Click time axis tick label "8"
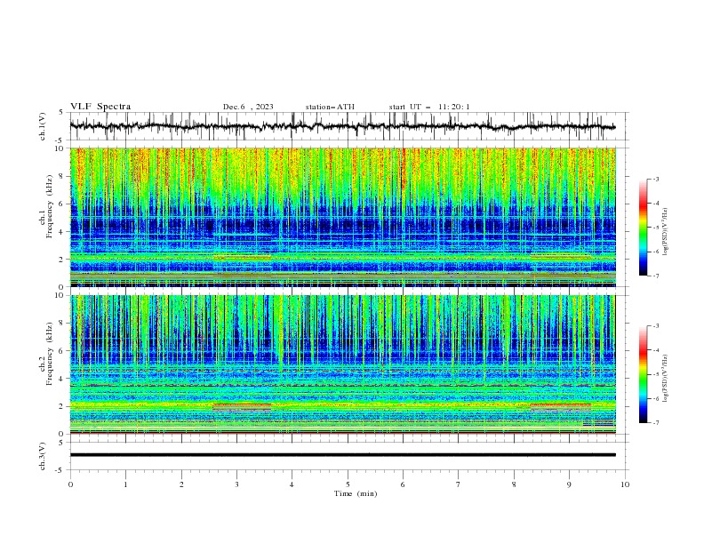This screenshot has height=544, width=704. [x=514, y=484]
